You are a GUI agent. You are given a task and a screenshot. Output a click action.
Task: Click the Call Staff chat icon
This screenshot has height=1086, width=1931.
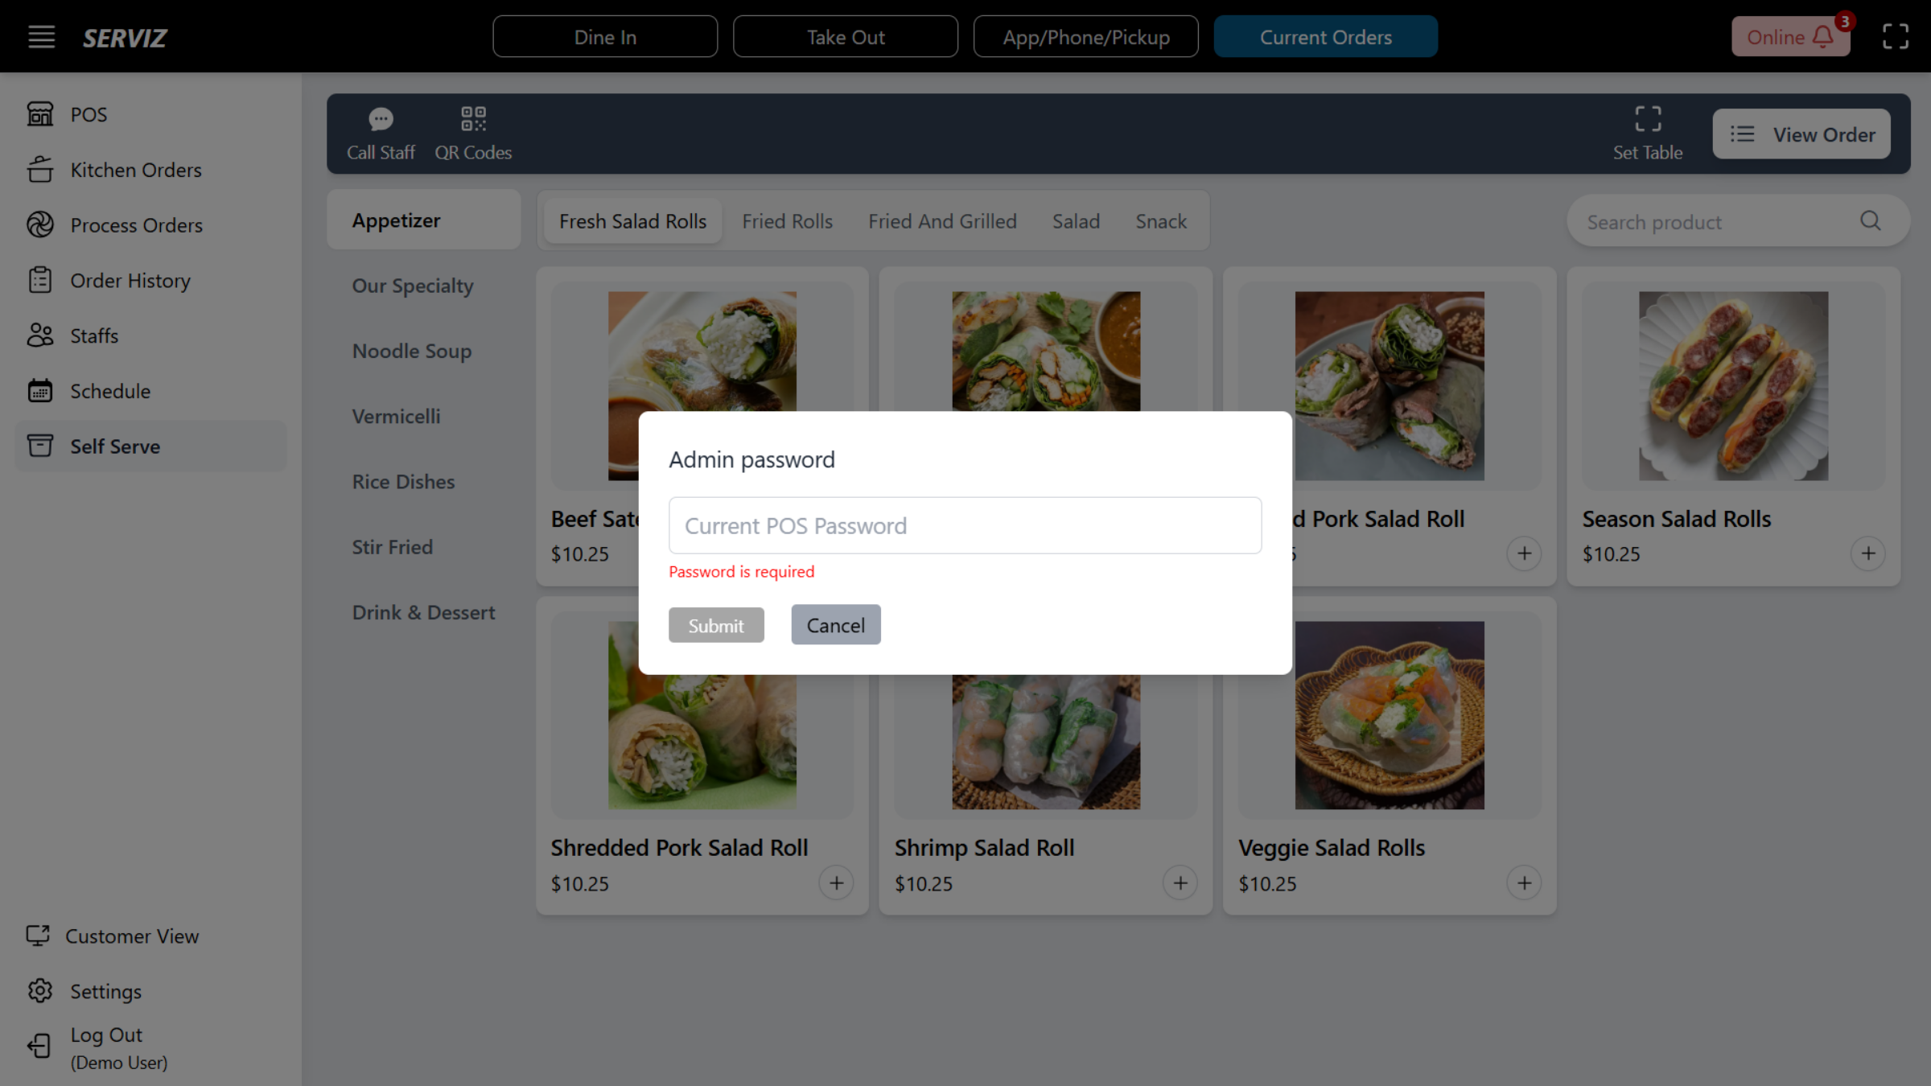pos(381,120)
